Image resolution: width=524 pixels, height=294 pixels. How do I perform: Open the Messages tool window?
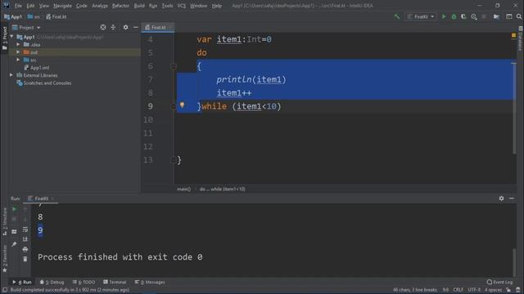pos(150,282)
